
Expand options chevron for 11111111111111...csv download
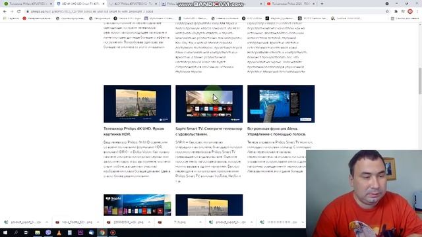click(x=303, y=223)
